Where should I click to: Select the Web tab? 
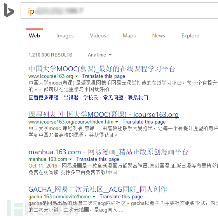pos(35,35)
